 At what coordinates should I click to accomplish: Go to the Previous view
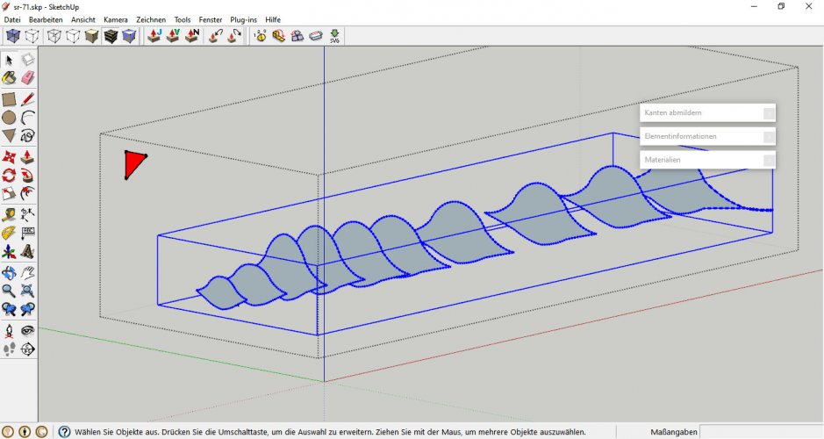coord(9,309)
